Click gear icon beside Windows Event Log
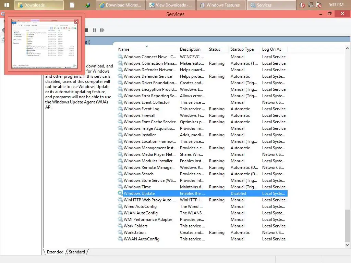 coord(120,109)
